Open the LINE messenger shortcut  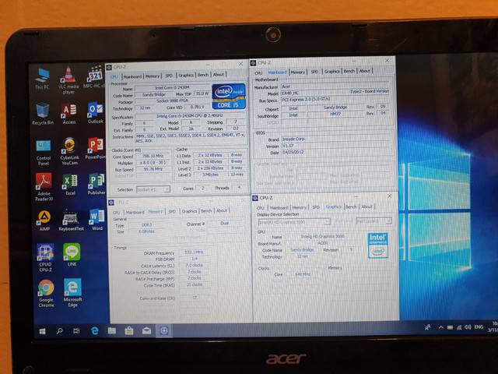click(72, 255)
